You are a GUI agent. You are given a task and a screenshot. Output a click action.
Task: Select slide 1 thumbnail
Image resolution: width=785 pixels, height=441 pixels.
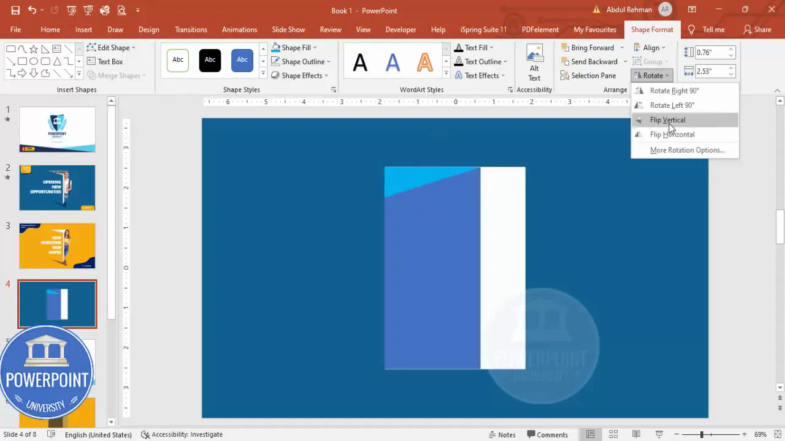pos(57,129)
